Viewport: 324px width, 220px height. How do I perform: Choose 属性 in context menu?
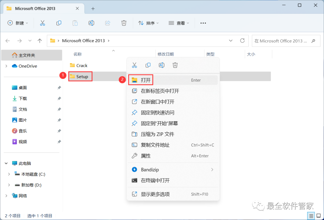[x=173, y=156]
